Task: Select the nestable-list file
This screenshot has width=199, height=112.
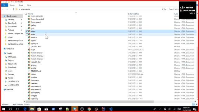Action: click(x=36, y=62)
